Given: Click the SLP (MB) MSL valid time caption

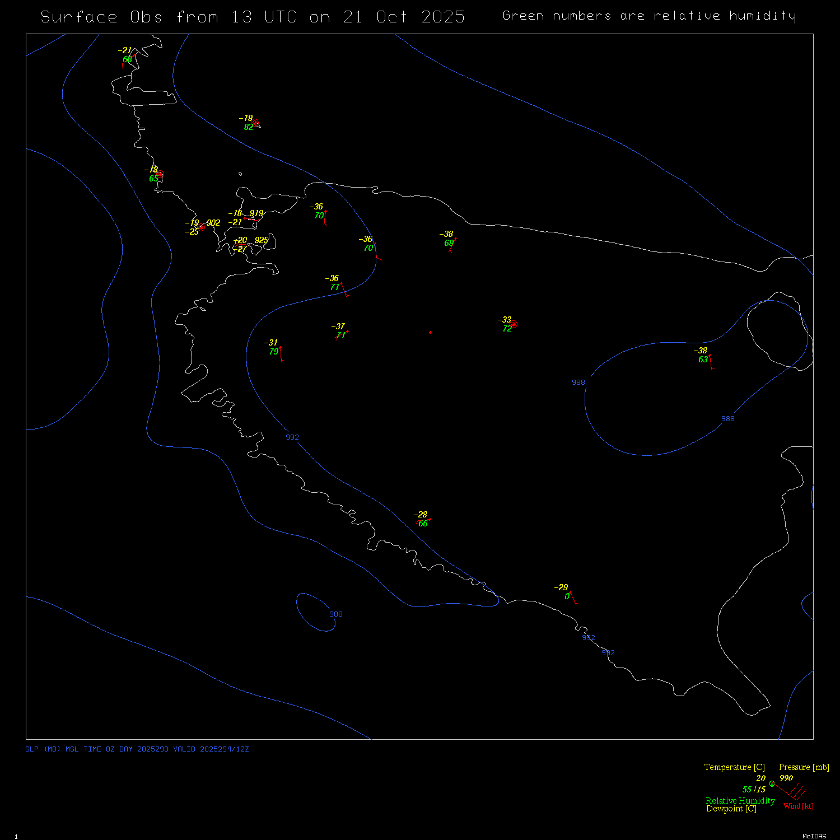Looking at the screenshot, I should [x=137, y=749].
